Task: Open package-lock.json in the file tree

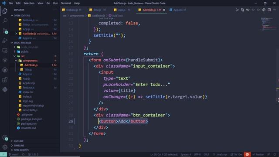Action: tap(32, 119)
